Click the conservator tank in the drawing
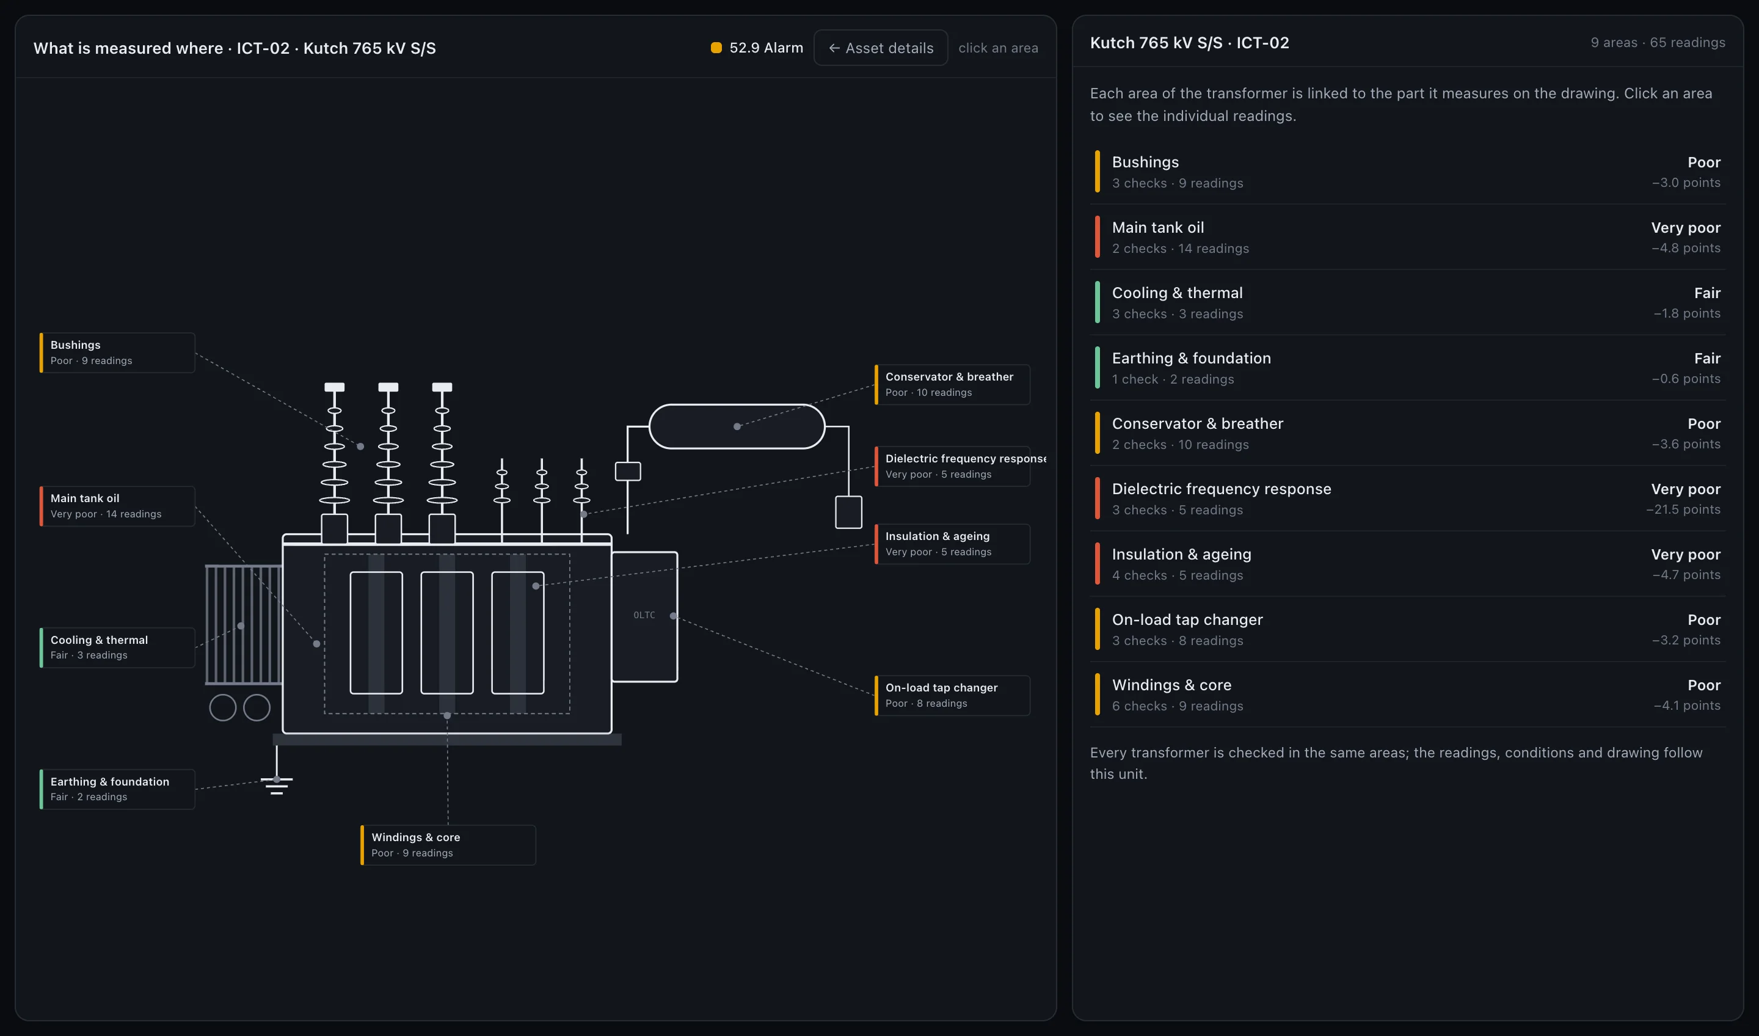This screenshot has width=1759, height=1036. click(x=737, y=426)
